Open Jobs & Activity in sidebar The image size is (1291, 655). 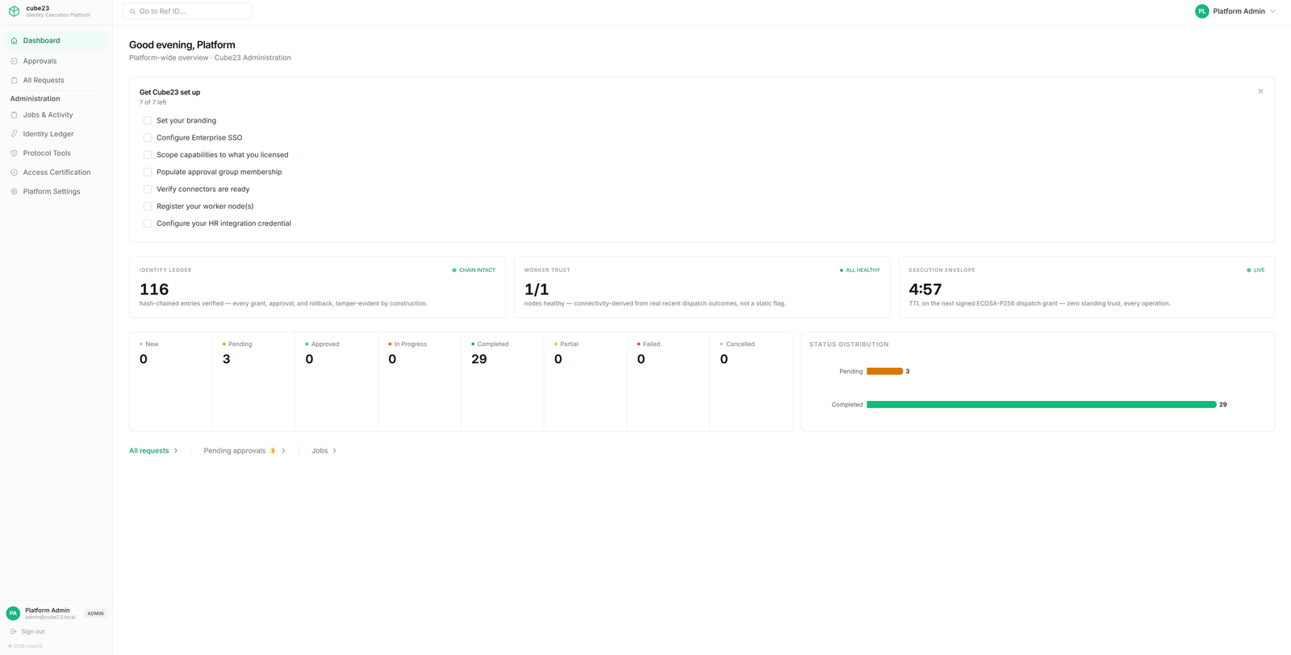(x=56, y=115)
